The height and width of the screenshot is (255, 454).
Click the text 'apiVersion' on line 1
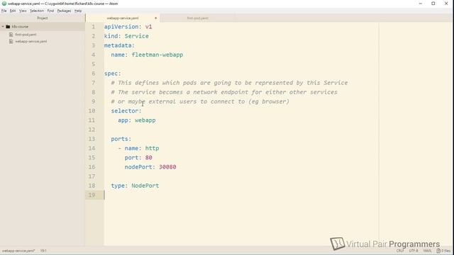(x=121, y=27)
